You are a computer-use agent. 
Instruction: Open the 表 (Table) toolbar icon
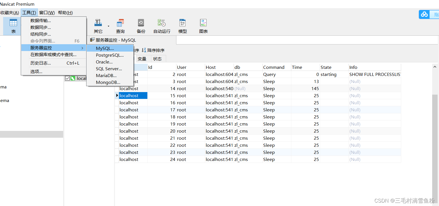(x=13, y=26)
